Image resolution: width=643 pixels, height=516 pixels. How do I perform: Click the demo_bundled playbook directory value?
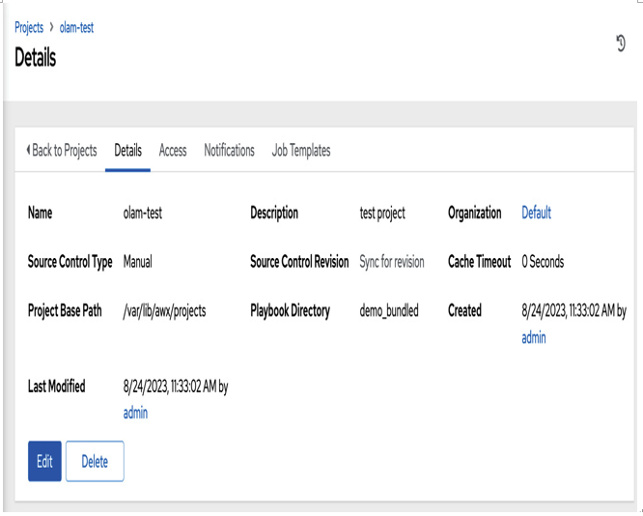tap(389, 310)
